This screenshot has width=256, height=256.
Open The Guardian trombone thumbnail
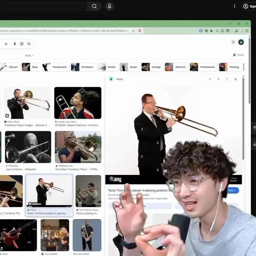[x=55, y=235]
